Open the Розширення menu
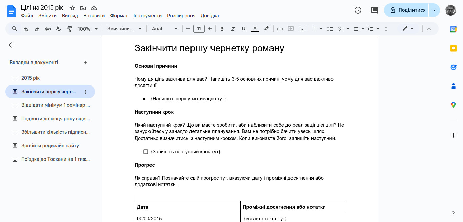The width and height of the screenshot is (463, 222). pyautogui.click(x=181, y=16)
